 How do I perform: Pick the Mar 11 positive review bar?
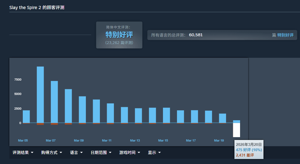110,113
